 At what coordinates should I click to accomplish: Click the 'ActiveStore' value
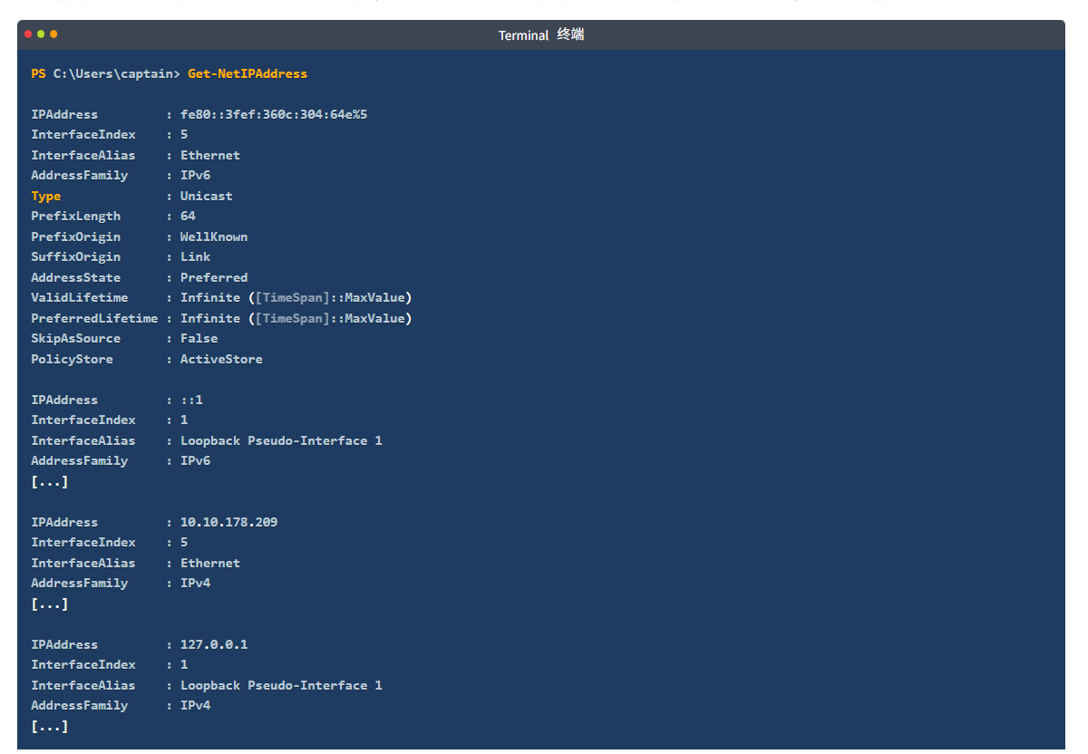coord(222,359)
